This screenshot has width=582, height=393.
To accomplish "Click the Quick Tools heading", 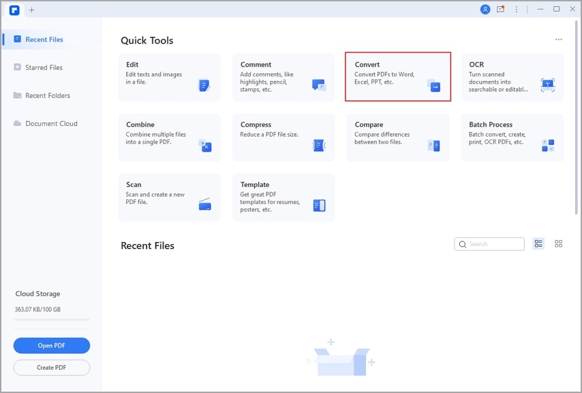I will [147, 40].
